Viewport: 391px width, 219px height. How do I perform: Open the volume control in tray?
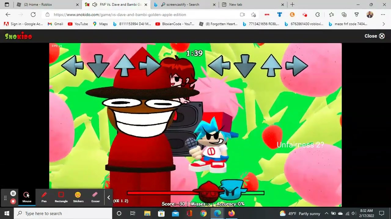click(x=353, y=213)
